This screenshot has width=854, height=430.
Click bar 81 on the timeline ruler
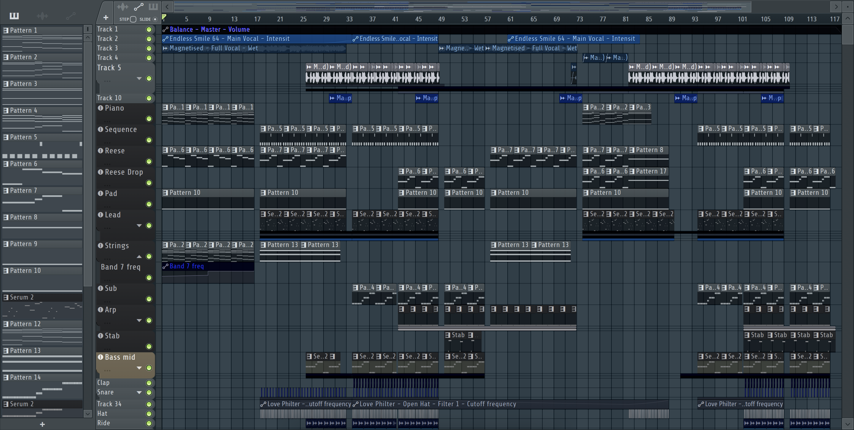coord(626,19)
